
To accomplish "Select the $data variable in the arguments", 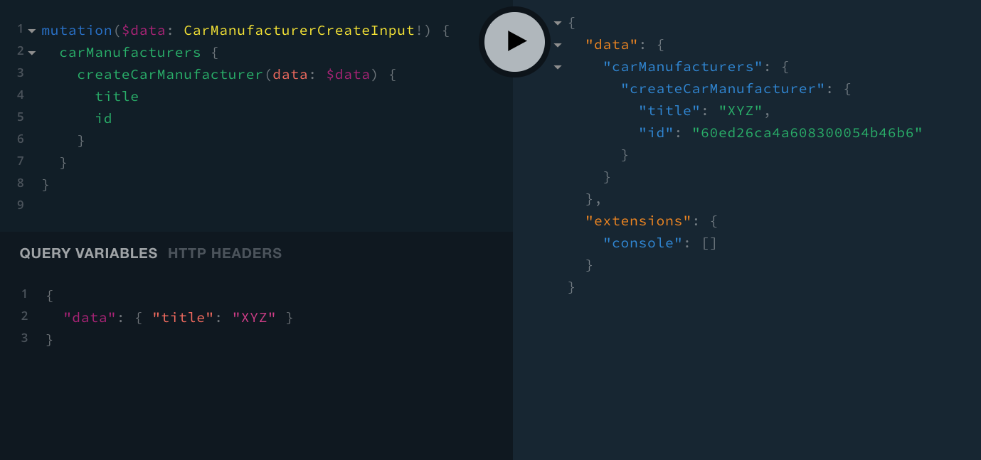I will click(348, 74).
